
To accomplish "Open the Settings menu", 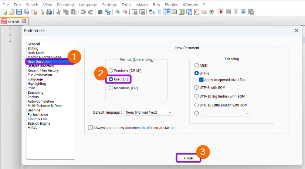I will (109, 5).
